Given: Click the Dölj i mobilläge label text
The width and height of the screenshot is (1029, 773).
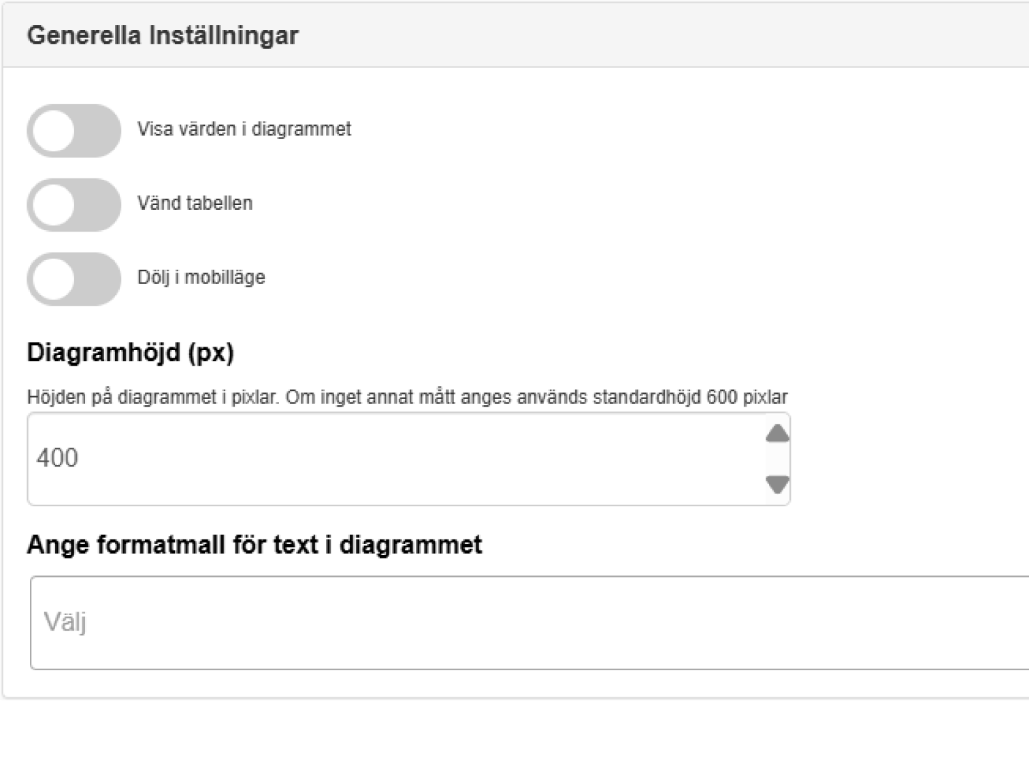Looking at the screenshot, I should (201, 277).
